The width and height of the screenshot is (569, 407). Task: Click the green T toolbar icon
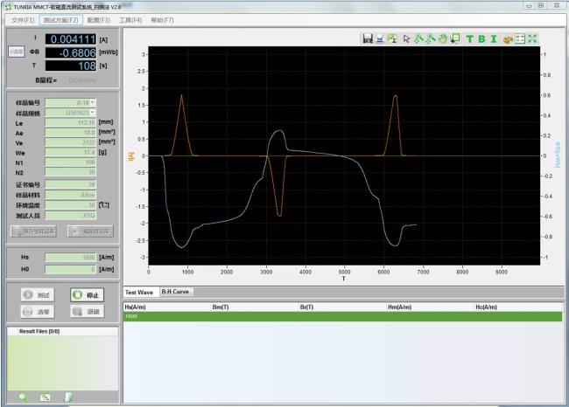coord(469,38)
